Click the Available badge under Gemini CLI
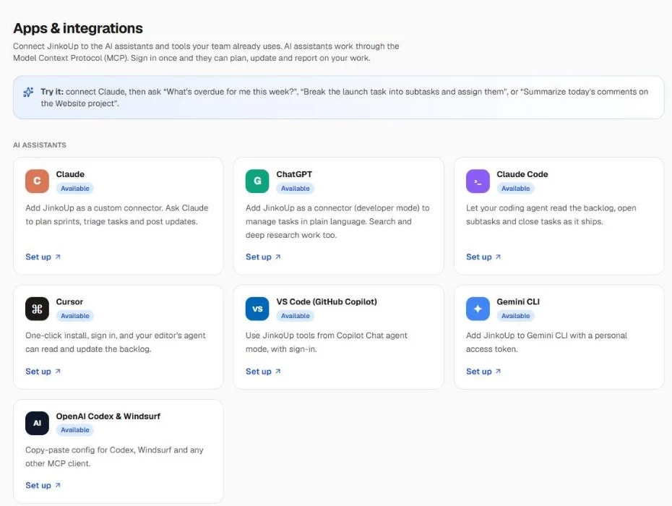 [x=516, y=316]
